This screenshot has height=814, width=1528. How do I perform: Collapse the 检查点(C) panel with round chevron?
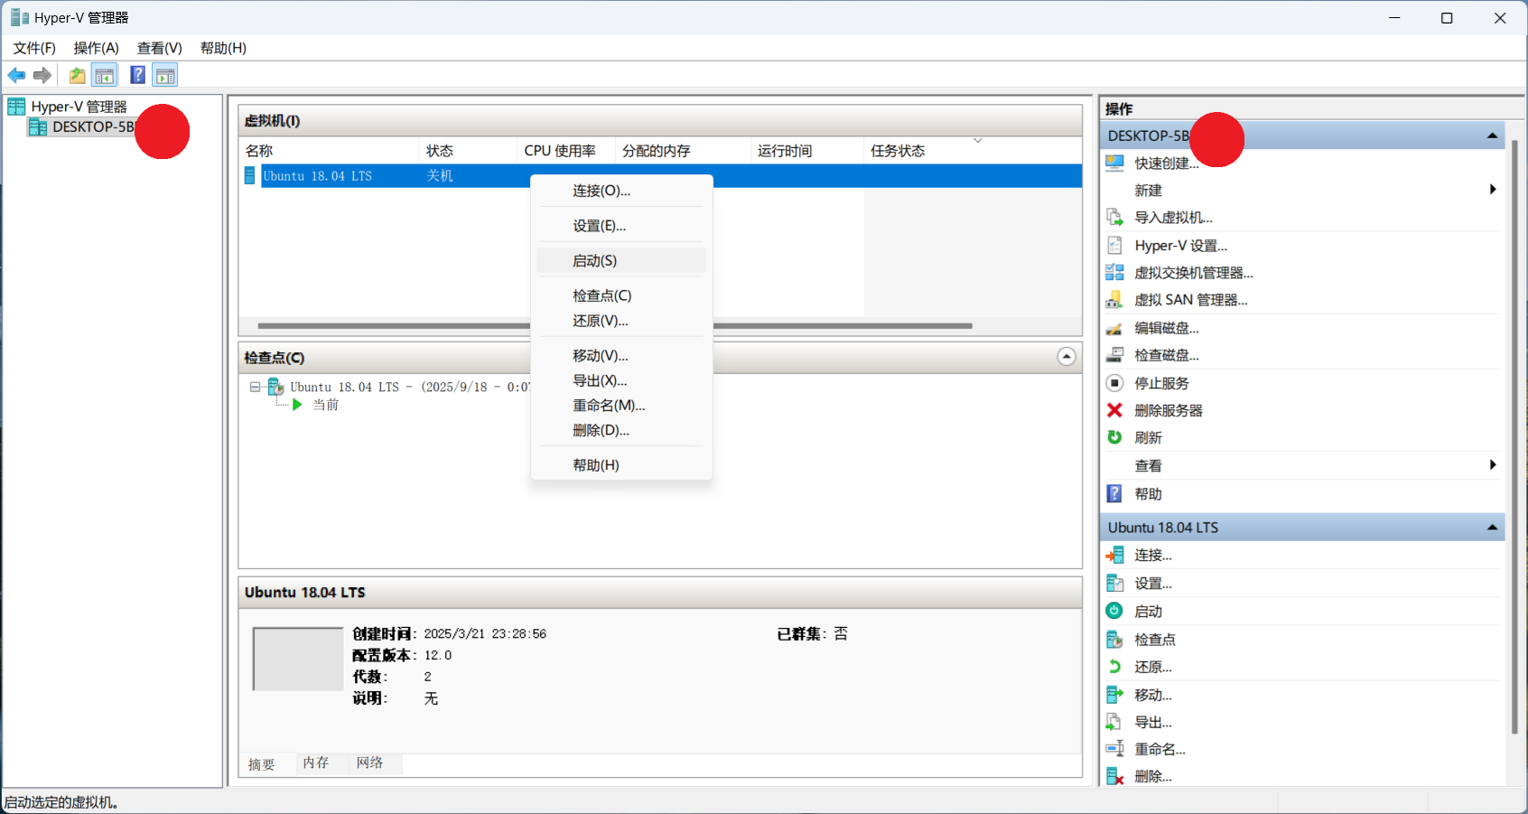pyautogui.click(x=1067, y=357)
